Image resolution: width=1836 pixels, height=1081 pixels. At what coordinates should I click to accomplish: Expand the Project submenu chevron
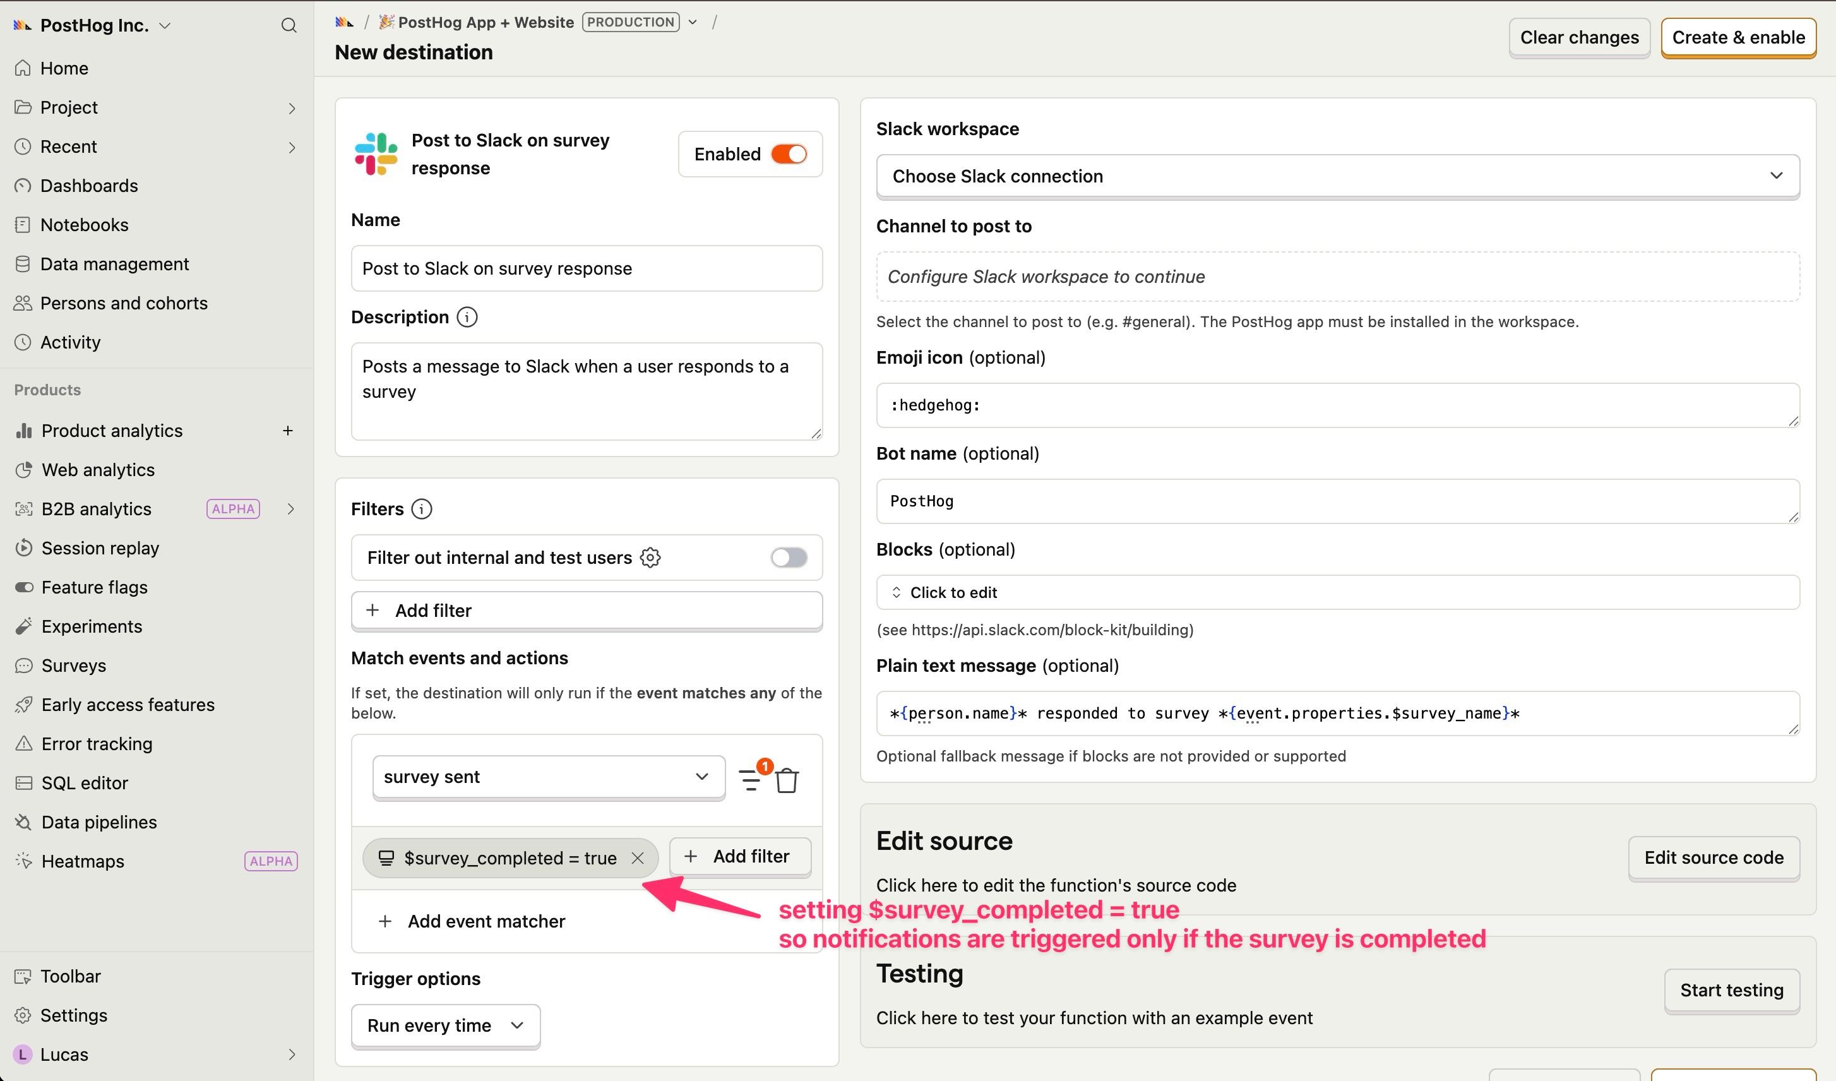[x=292, y=108]
